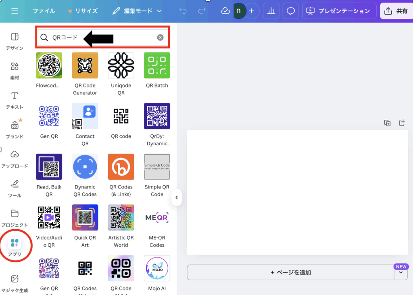Duplicate the page using copy icon
The height and width of the screenshot is (295, 413).
(x=387, y=123)
